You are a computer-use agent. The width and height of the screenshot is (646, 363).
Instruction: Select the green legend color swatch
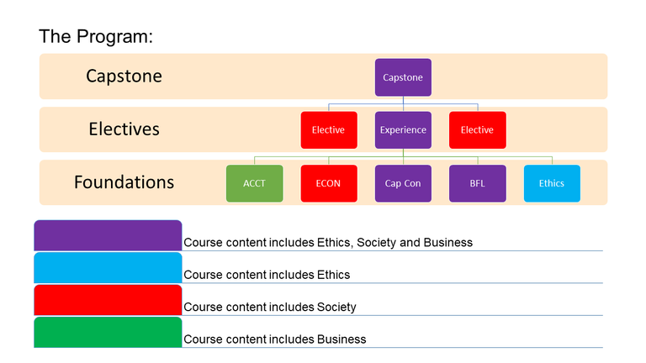click(x=108, y=332)
